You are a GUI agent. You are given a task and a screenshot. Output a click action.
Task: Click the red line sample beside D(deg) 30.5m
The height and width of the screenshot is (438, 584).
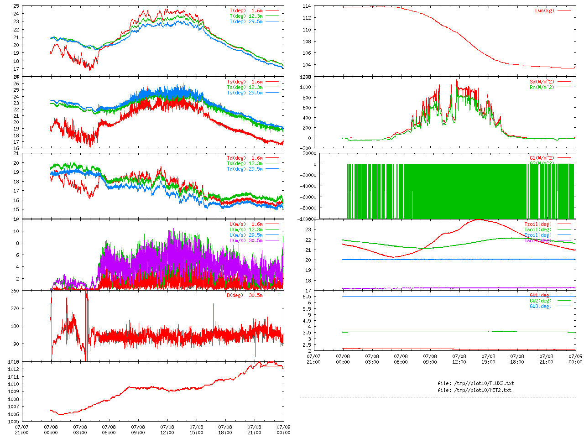click(x=272, y=295)
